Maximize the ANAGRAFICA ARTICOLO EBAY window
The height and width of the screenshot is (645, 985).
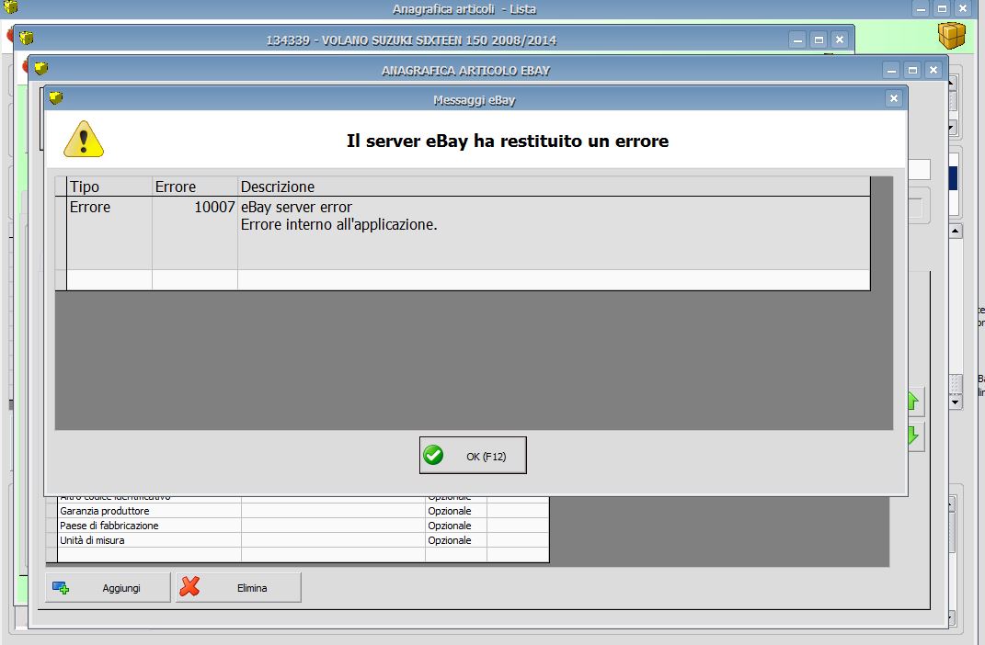912,70
